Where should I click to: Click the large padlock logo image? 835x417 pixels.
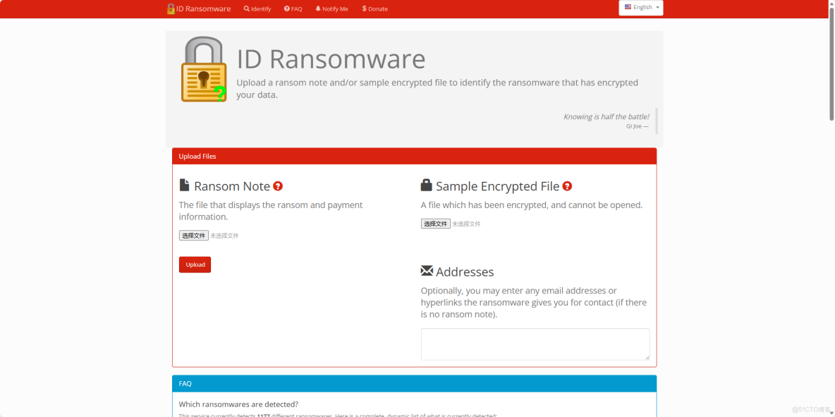tap(204, 69)
